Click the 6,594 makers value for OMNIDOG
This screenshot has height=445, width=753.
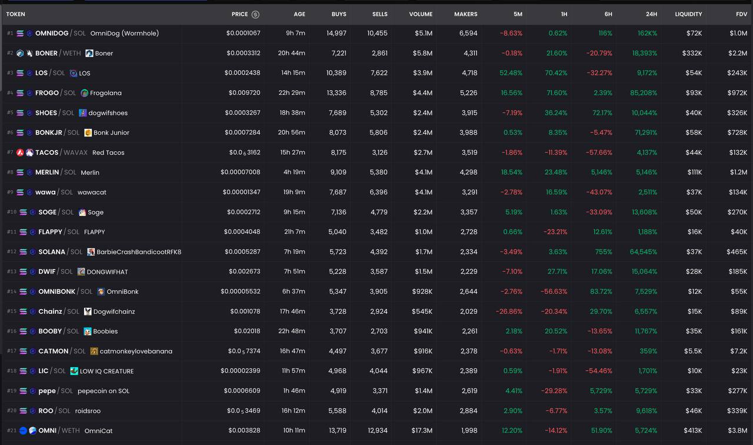pos(468,34)
